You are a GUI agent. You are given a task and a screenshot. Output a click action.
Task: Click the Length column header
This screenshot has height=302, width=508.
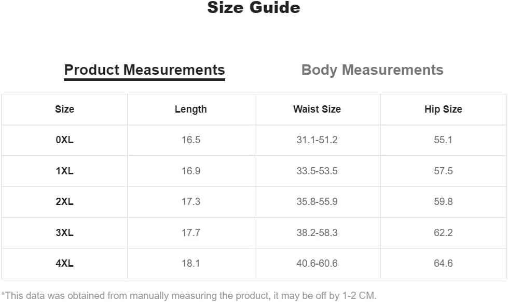tap(191, 109)
